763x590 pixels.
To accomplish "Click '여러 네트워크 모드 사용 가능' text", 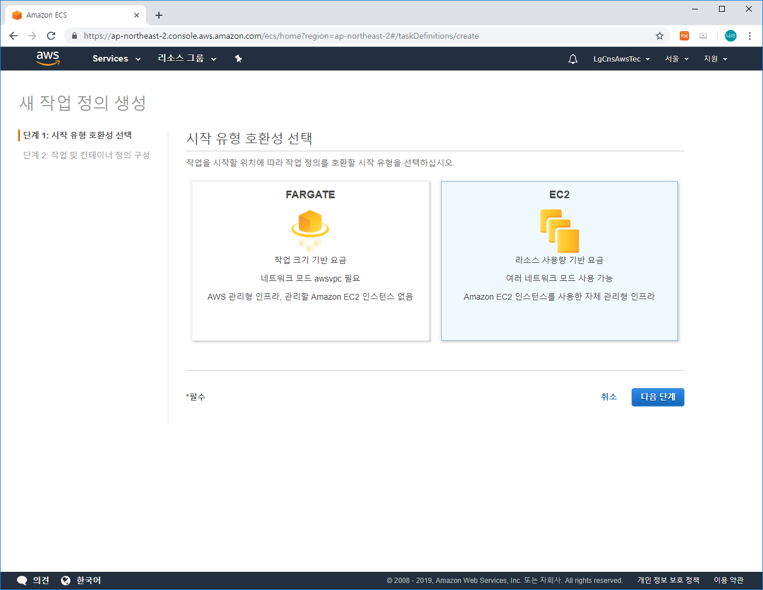I will pyautogui.click(x=559, y=279).
